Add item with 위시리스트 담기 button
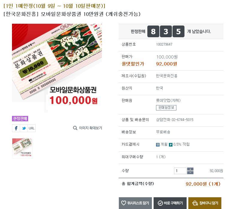 tap(135, 203)
